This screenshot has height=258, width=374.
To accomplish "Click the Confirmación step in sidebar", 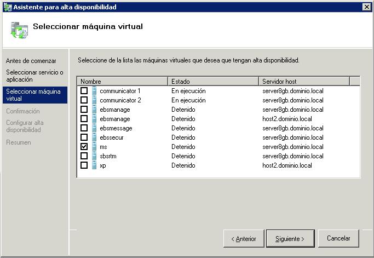I will click(23, 111).
